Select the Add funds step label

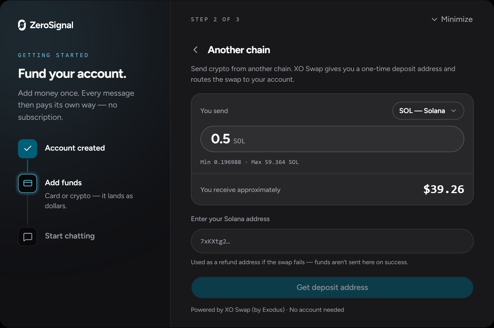tap(63, 183)
